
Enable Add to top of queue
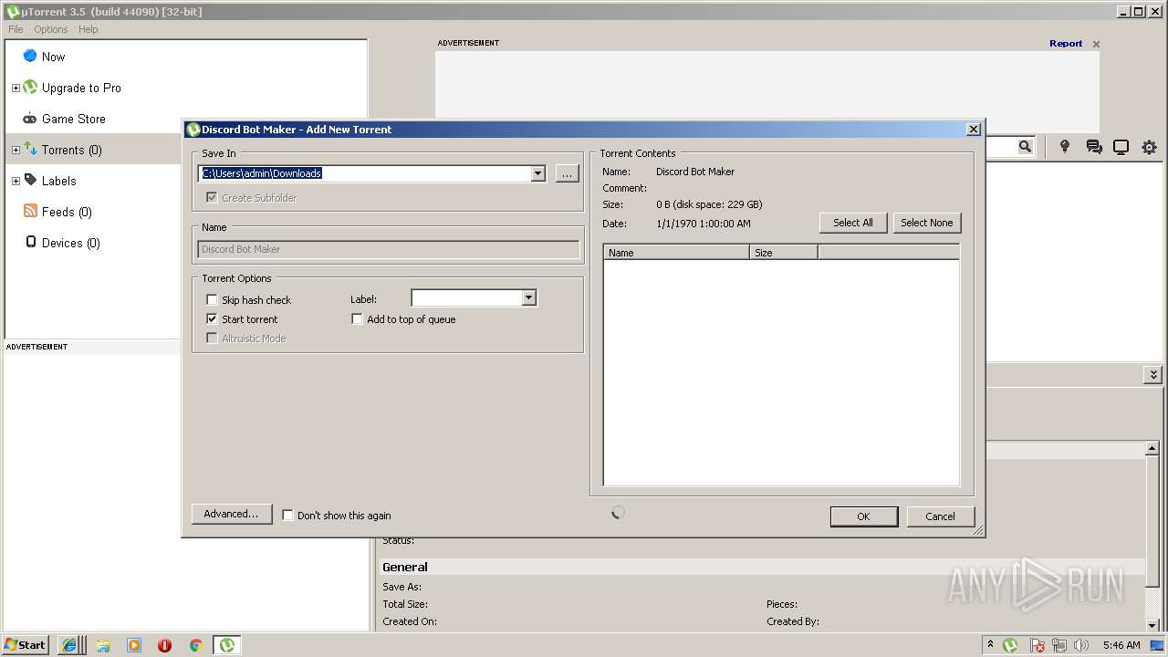click(x=357, y=318)
